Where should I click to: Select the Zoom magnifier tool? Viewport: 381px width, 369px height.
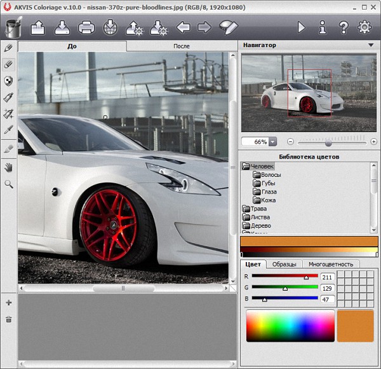(x=9, y=184)
